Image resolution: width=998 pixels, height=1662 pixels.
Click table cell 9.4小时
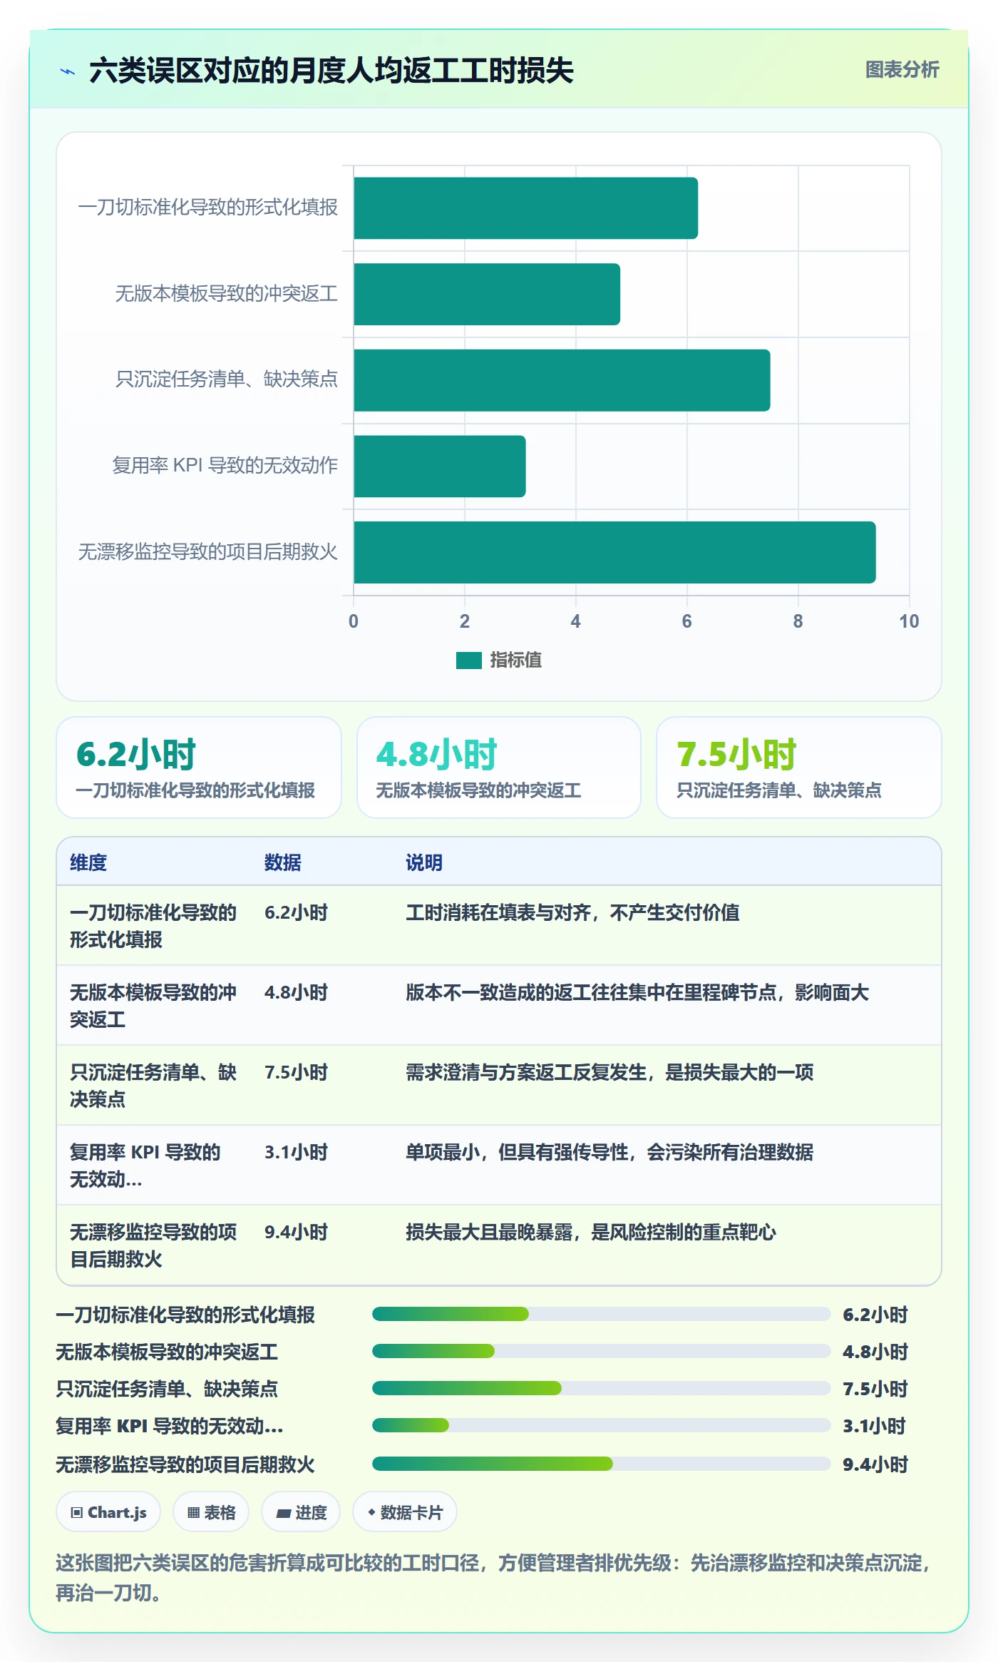[296, 1232]
